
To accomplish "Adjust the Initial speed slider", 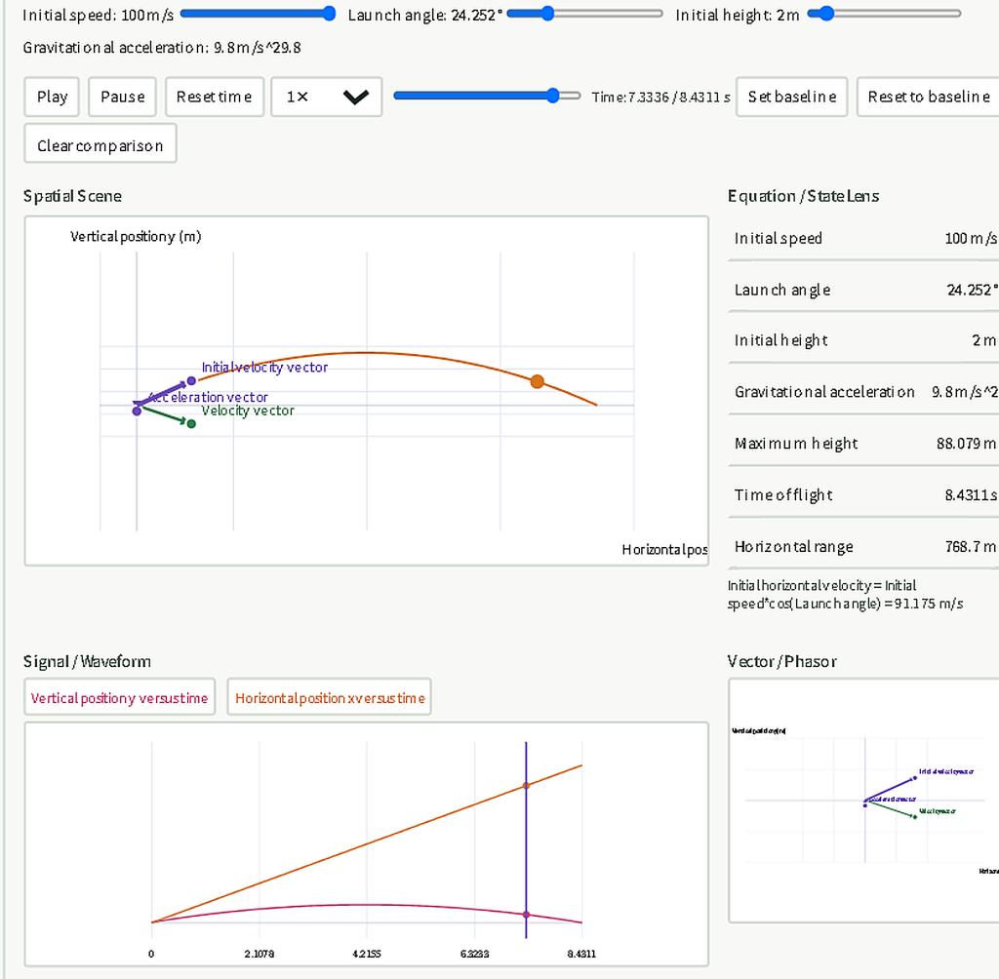I will 258,14.
